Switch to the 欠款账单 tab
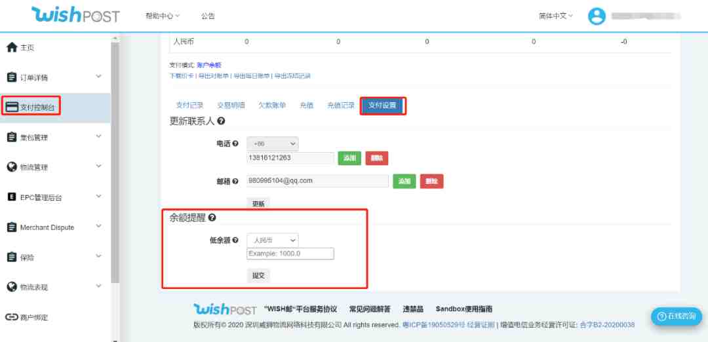Viewport: 708px width, 342px height. pos(272,105)
